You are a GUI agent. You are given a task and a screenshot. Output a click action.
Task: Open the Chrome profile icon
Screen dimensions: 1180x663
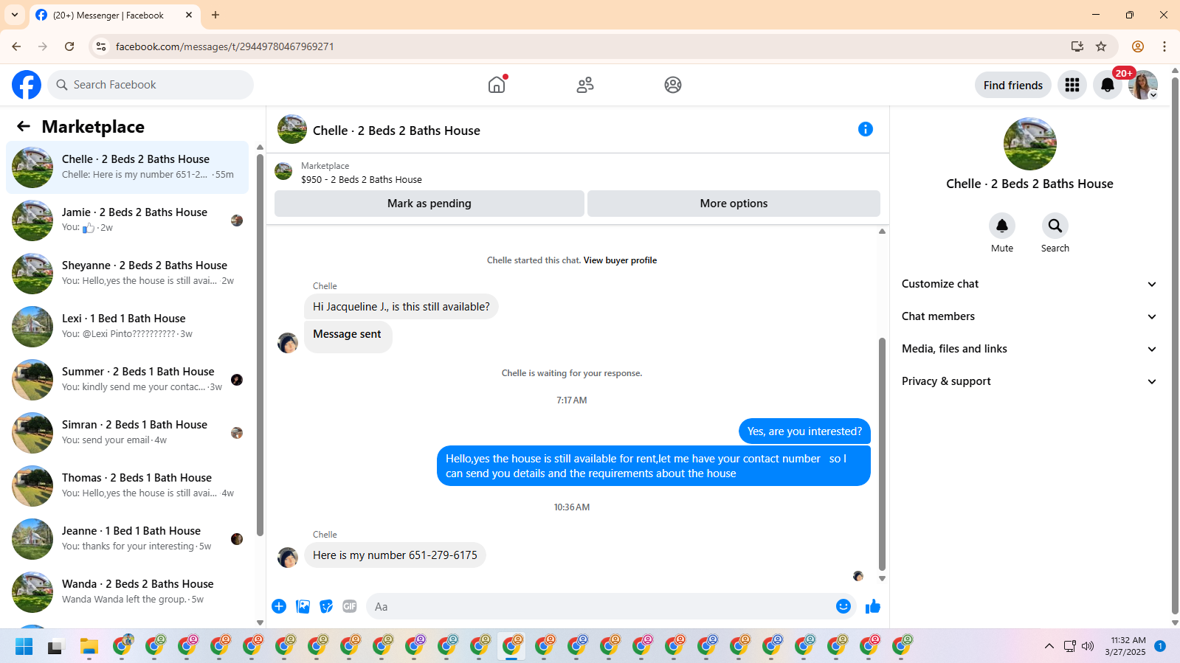[1138, 46]
